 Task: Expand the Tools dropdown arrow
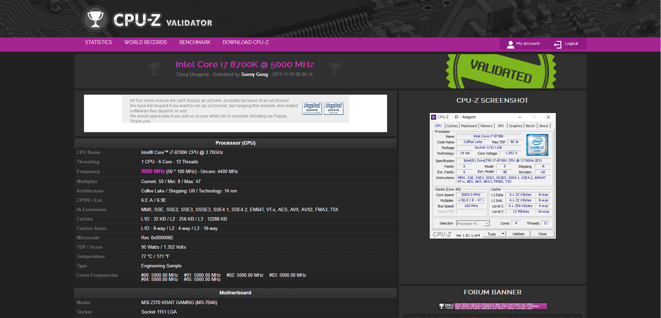coord(503,234)
